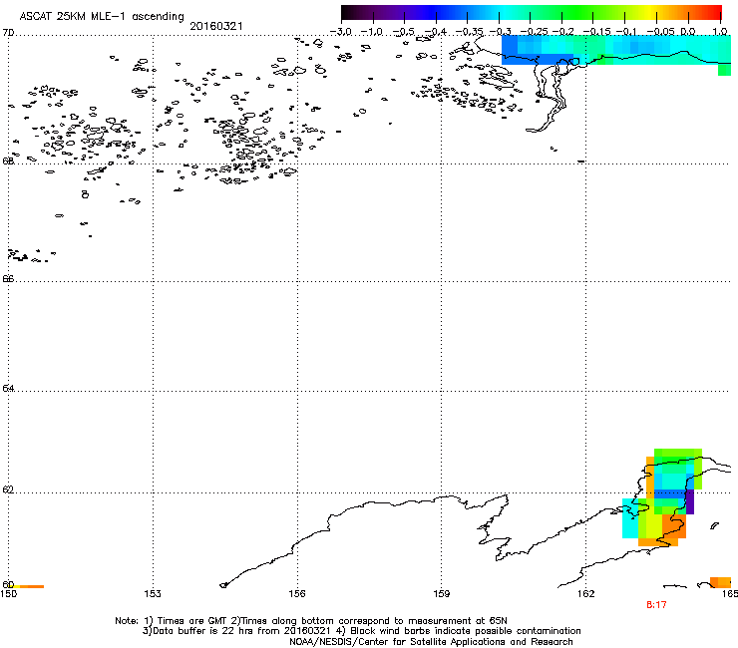Click the -0.25 color scale label

(534, 32)
